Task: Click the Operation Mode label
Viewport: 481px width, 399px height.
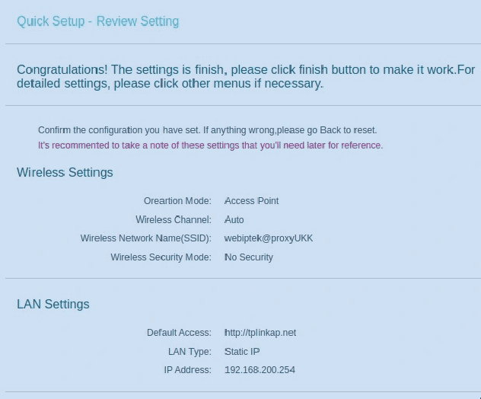Action: [x=177, y=201]
